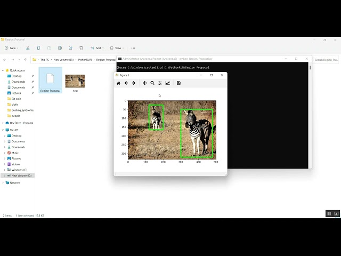
Task: Open the Bit_coin folder in sidebar
Action: [x=16, y=99]
